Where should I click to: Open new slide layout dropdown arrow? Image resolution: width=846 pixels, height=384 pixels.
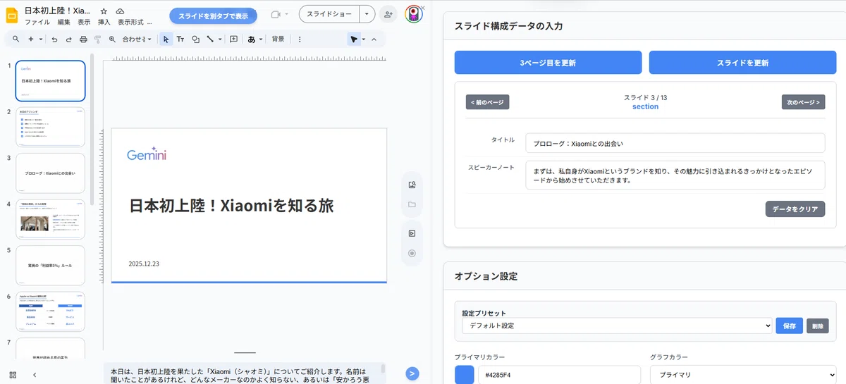[41, 39]
